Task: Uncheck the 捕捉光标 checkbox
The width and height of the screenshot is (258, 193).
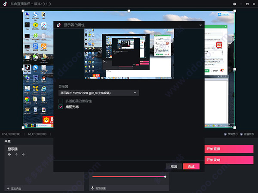Action: (61, 107)
